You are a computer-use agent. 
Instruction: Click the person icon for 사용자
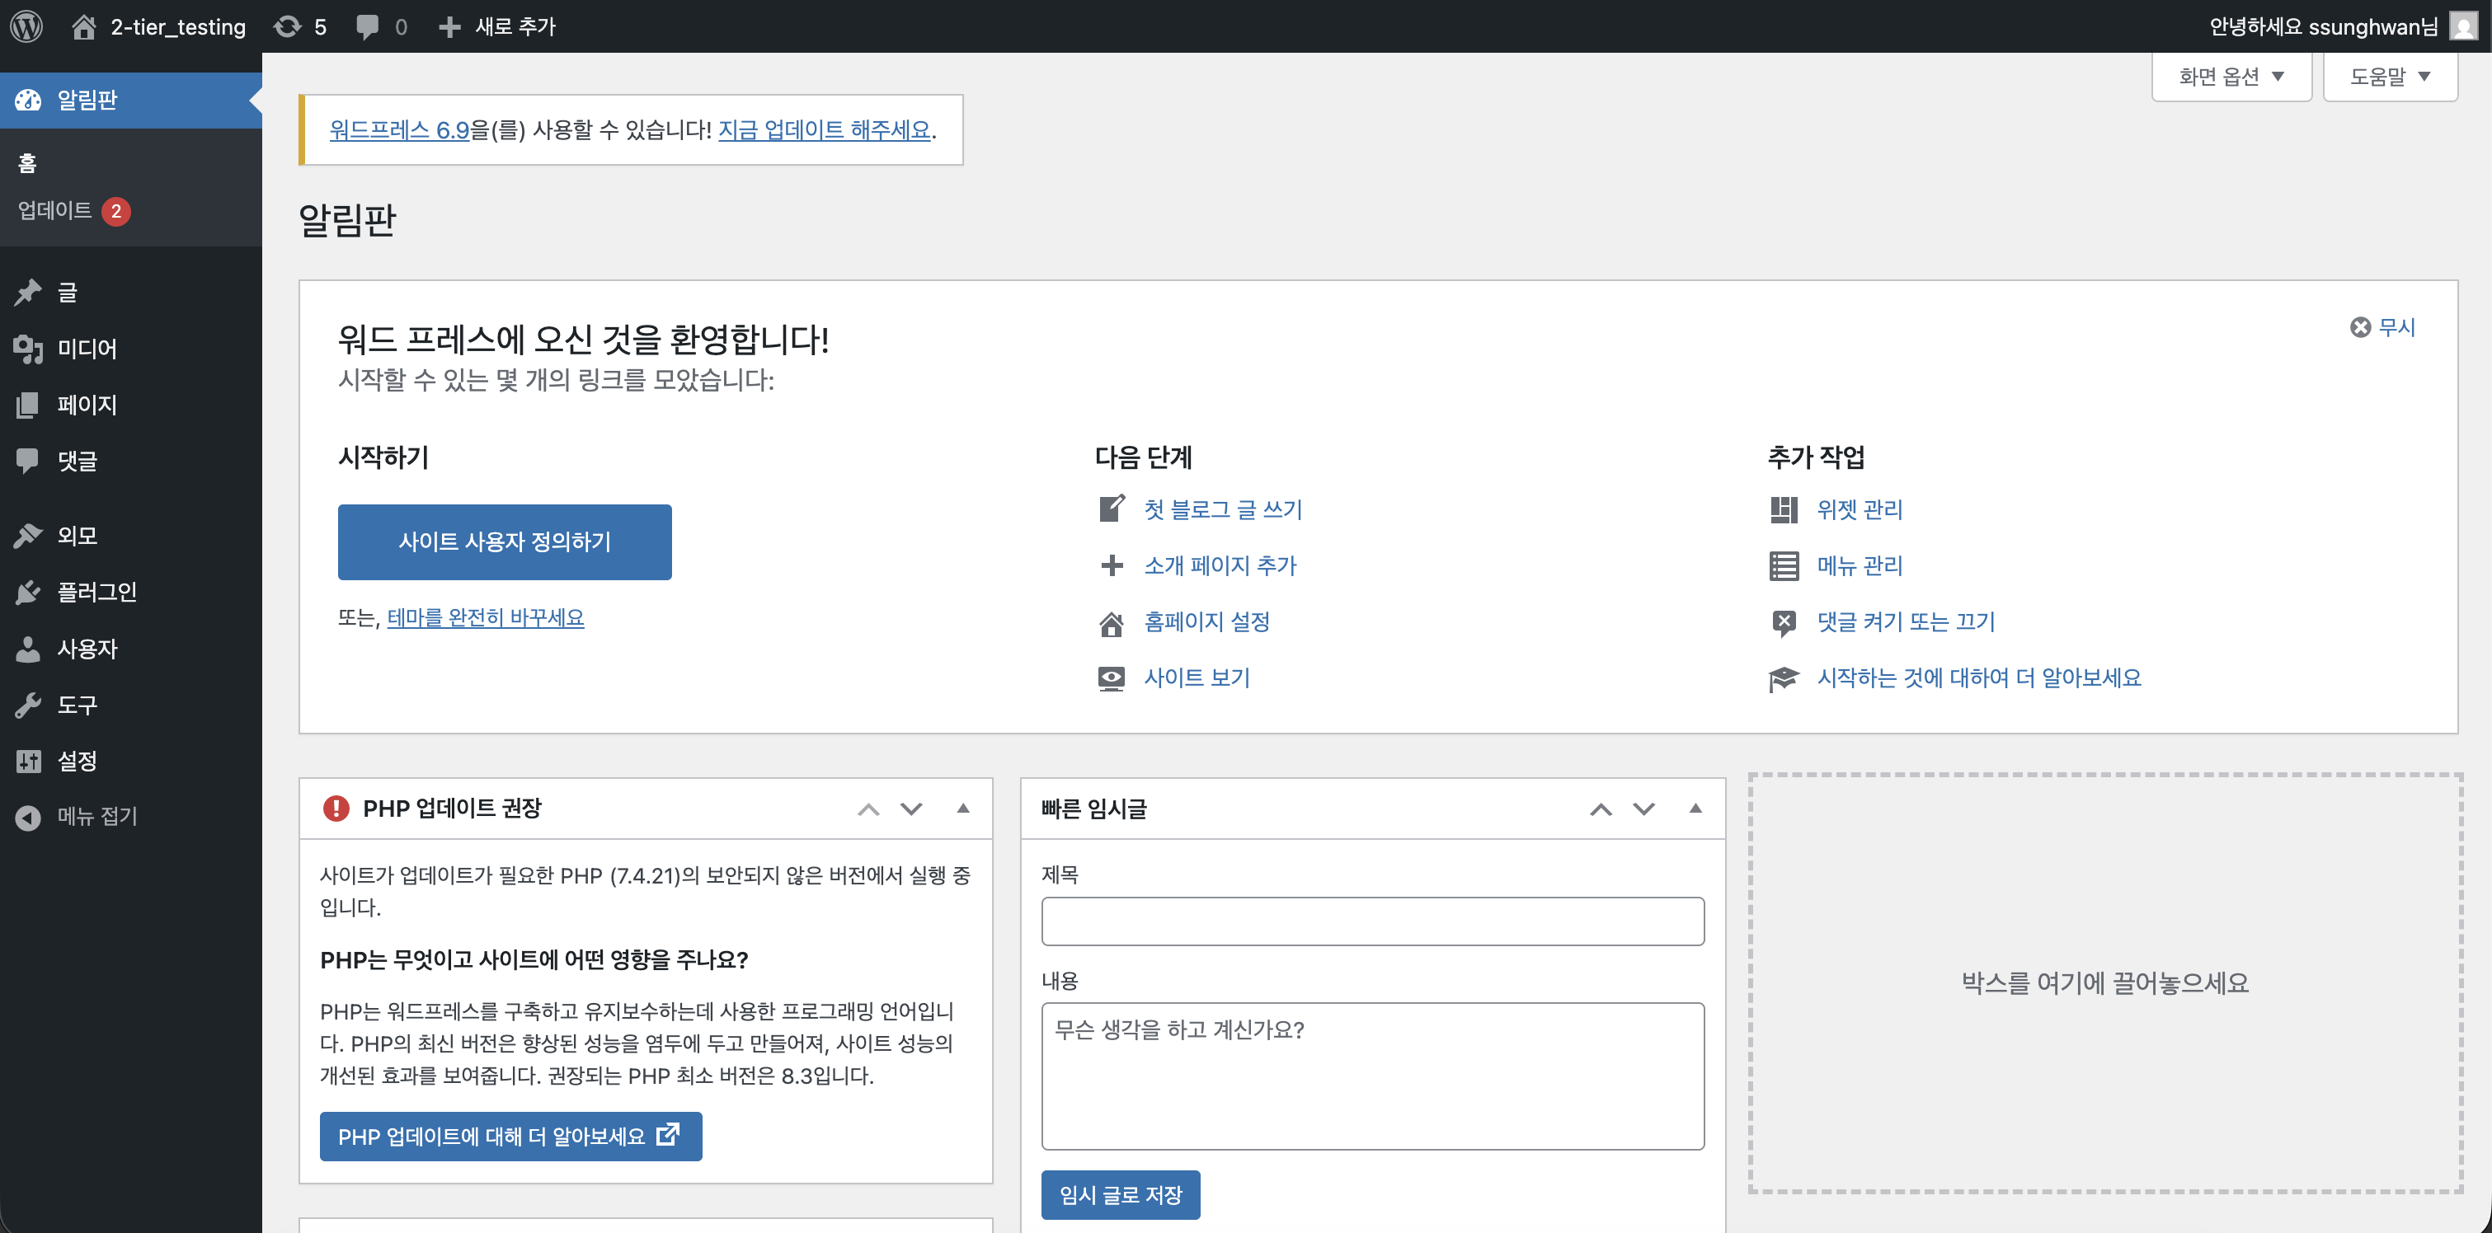coord(28,648)
